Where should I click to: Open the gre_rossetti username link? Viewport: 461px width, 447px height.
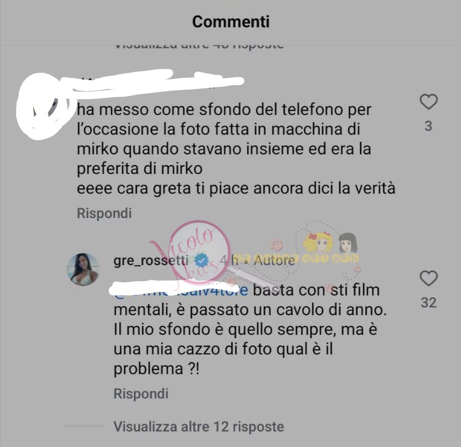click(x=150, y=261)
